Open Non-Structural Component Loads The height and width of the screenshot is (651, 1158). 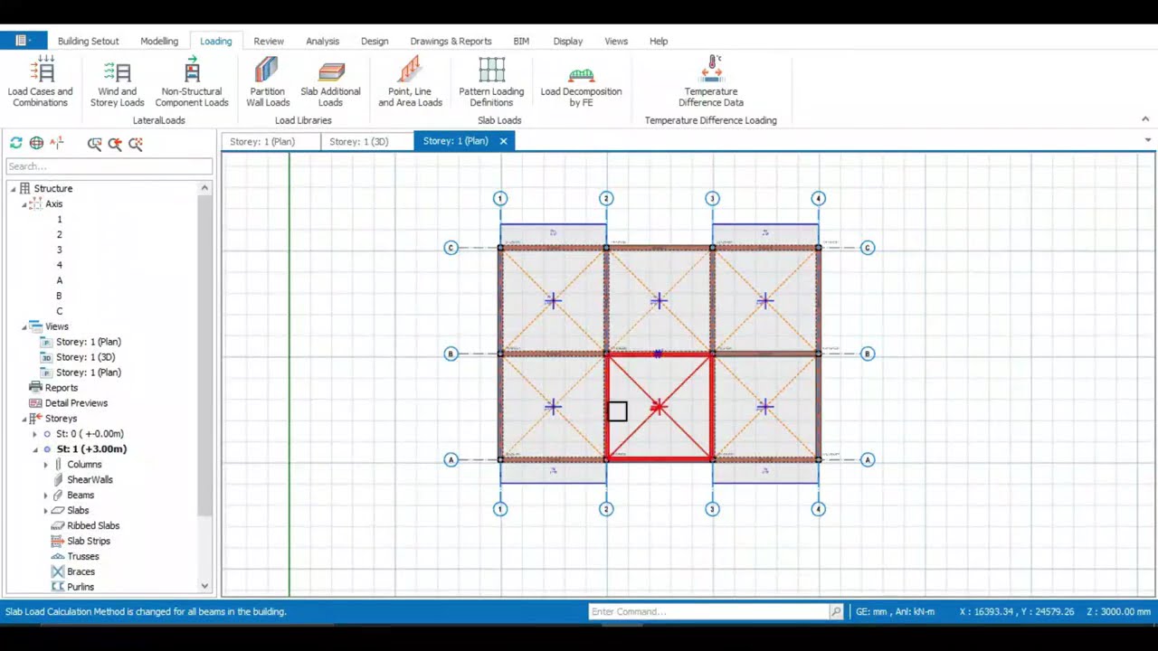(x=192, y=82)
